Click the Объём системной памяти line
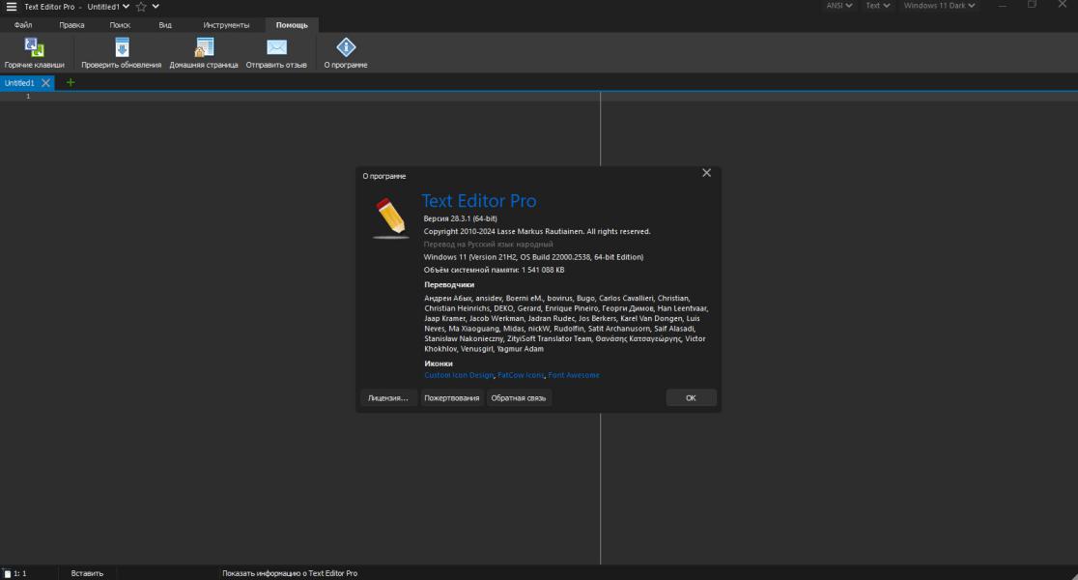 494,270
